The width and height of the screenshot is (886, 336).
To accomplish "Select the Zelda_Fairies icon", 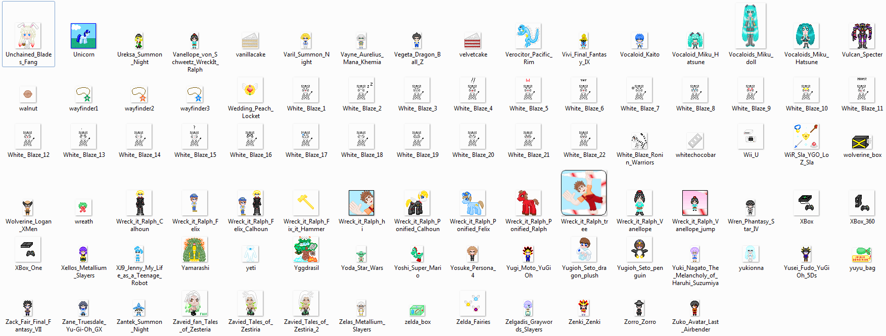I will 473,303.
